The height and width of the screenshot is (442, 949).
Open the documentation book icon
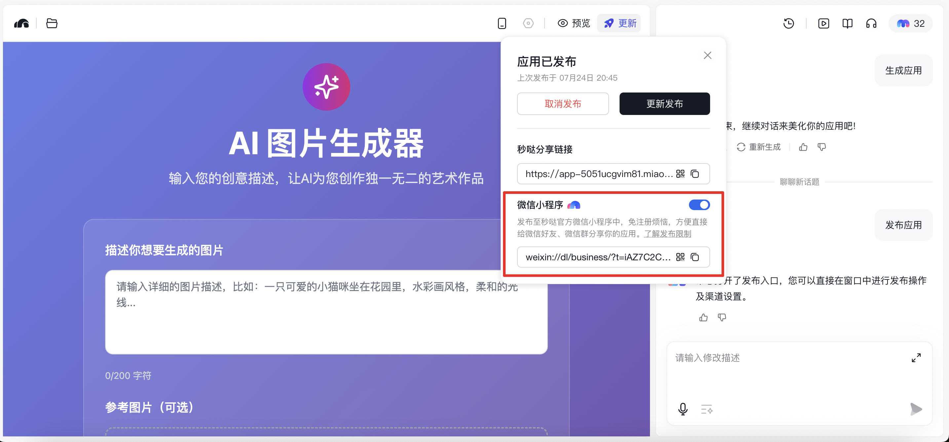847,23
